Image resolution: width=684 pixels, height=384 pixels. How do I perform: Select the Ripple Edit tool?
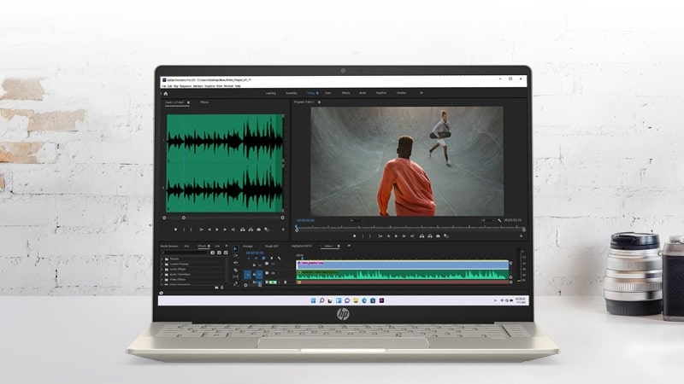click(236, 263)
